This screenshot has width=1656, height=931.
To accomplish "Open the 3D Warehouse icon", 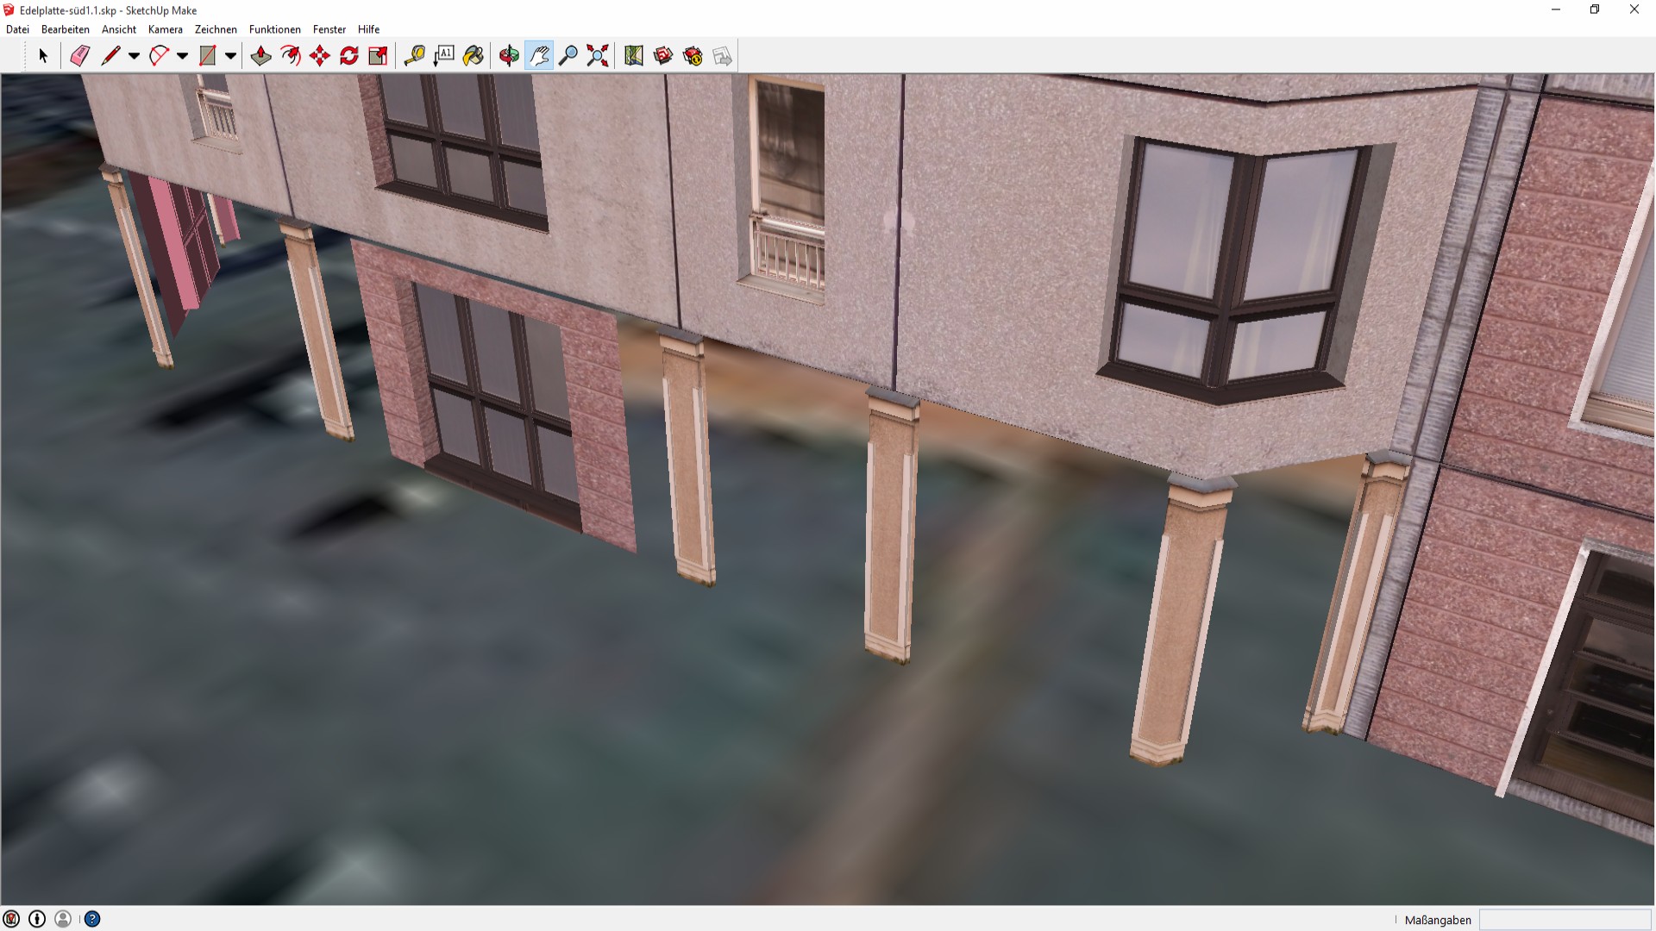I will point(663,56).
